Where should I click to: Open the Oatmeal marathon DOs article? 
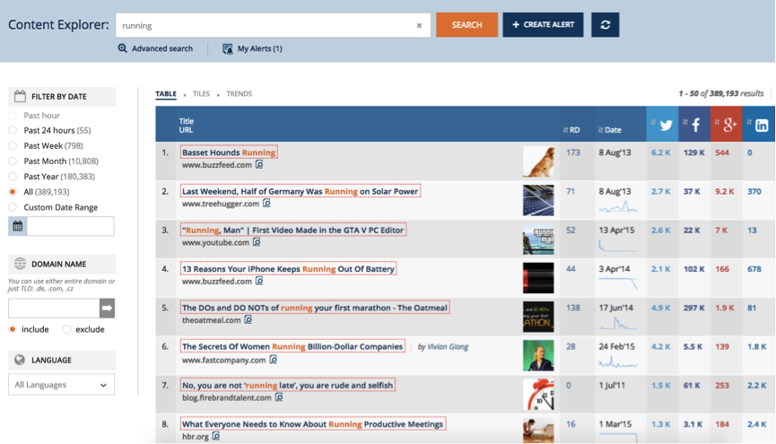(315, 308)
